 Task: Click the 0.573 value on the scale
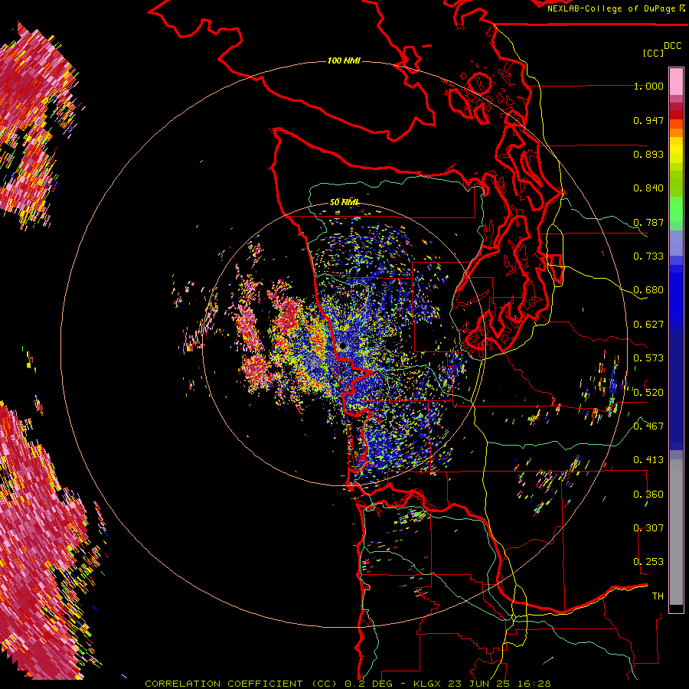tap(648, 358)
